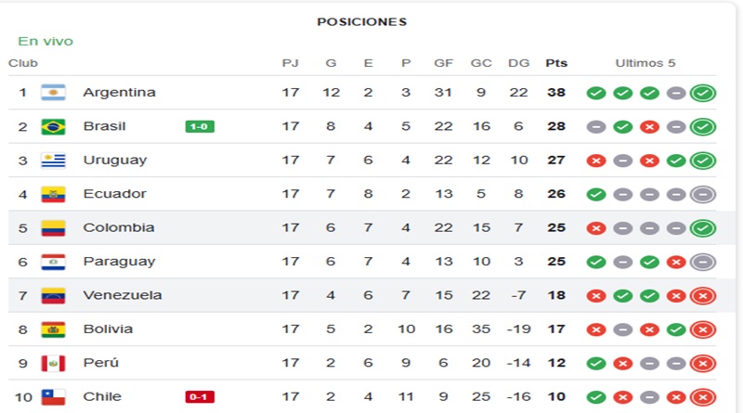Select the Pts column header
The image size is (743, 413).
coord(556,63)
